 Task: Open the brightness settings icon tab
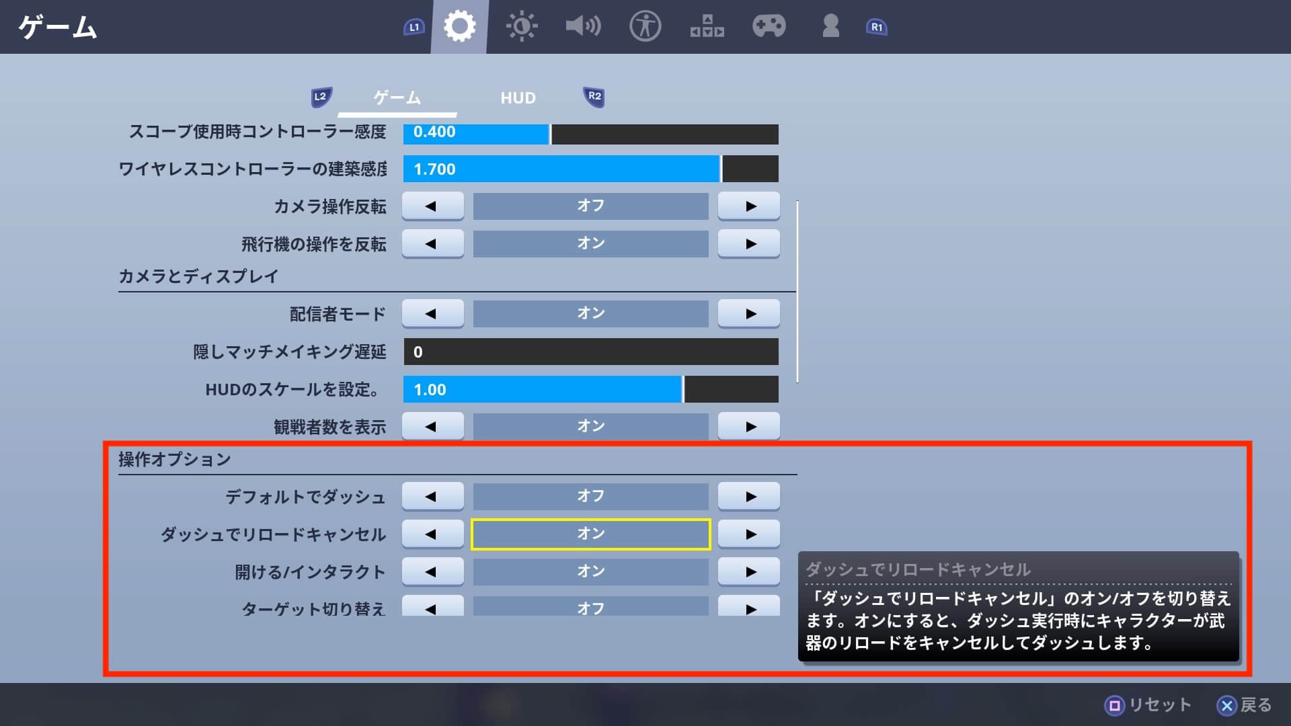coord(521,27)
